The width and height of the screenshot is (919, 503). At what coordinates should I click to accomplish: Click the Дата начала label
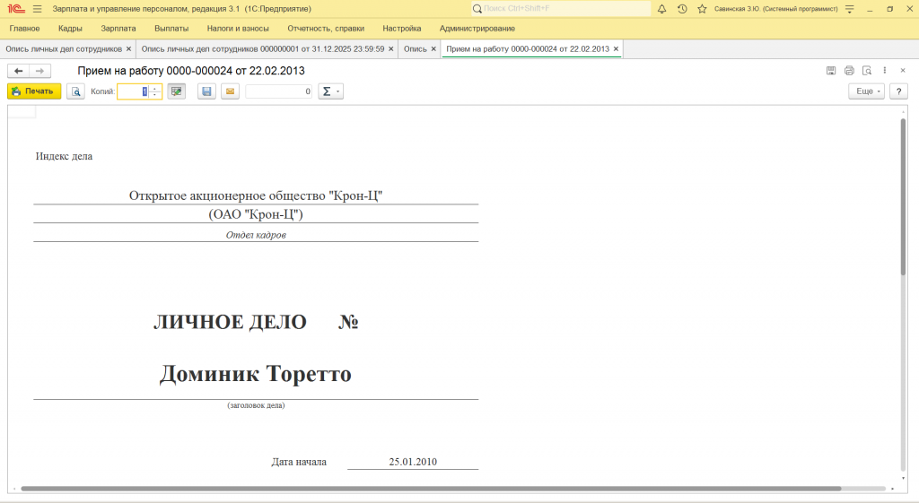[299, 462]
